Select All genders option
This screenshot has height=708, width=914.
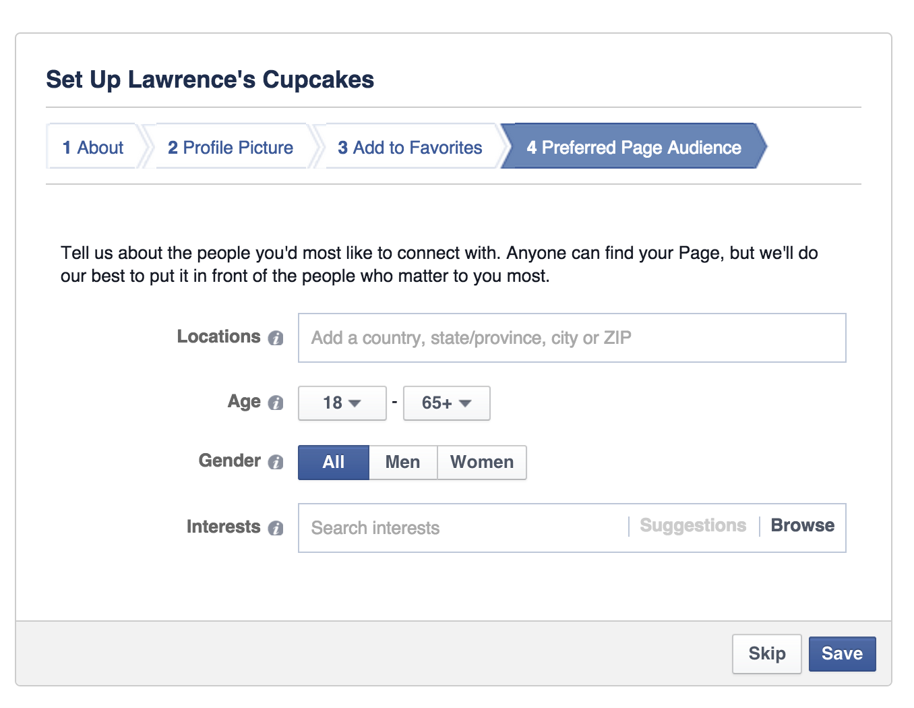click(x=334, y=463)
